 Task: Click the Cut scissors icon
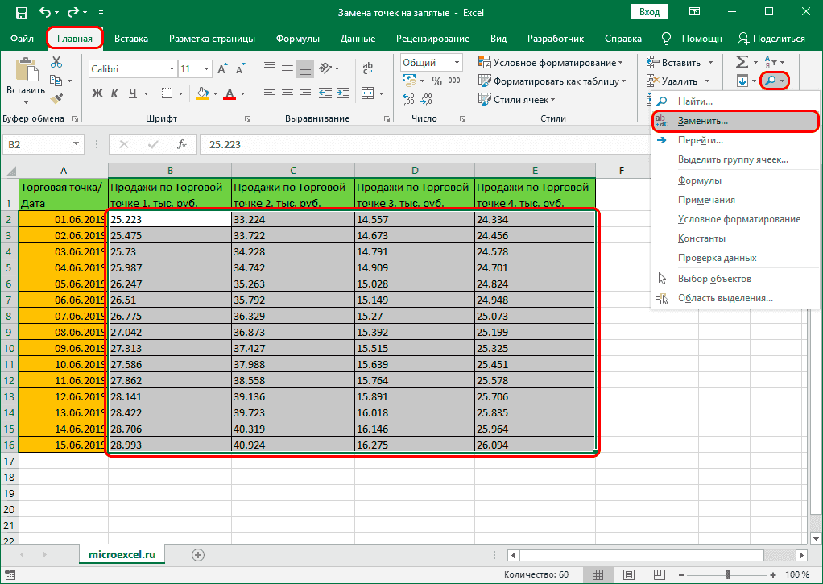tap(56, 63)
